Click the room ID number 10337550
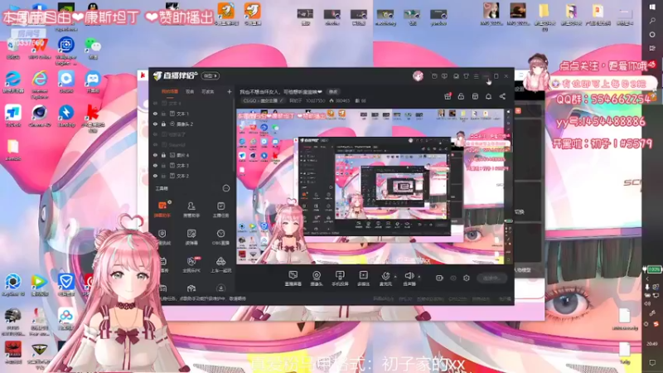The height and width of the screenshot is (373, 663). [315, 100]
